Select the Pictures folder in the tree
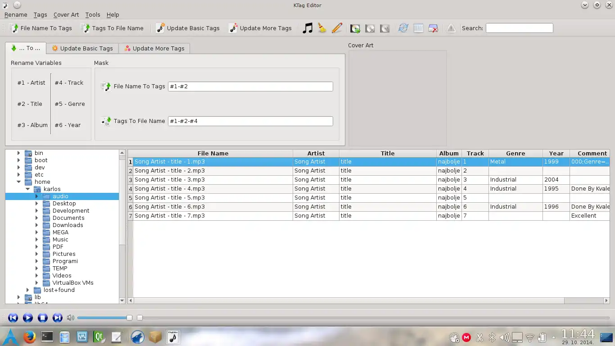615x346 pixels. click(x=64, y=254)
